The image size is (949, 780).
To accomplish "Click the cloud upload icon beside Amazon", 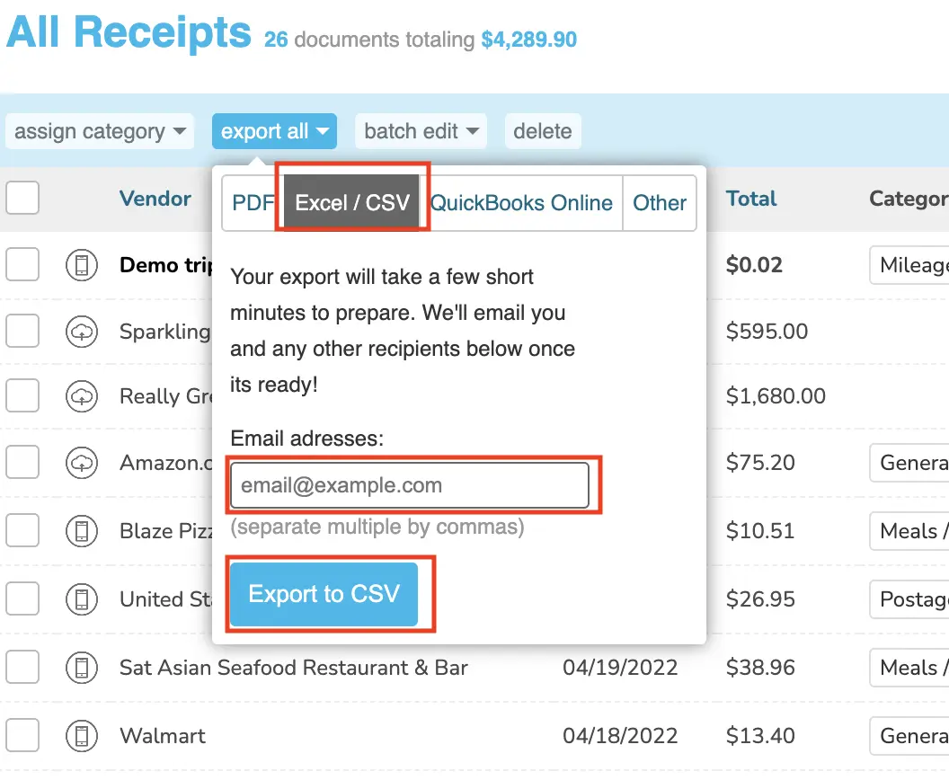I will 82,463.
